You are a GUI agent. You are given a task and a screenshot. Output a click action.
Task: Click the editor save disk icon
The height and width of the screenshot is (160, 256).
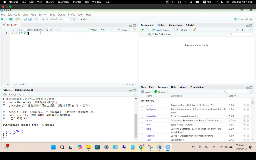[21, 30]
